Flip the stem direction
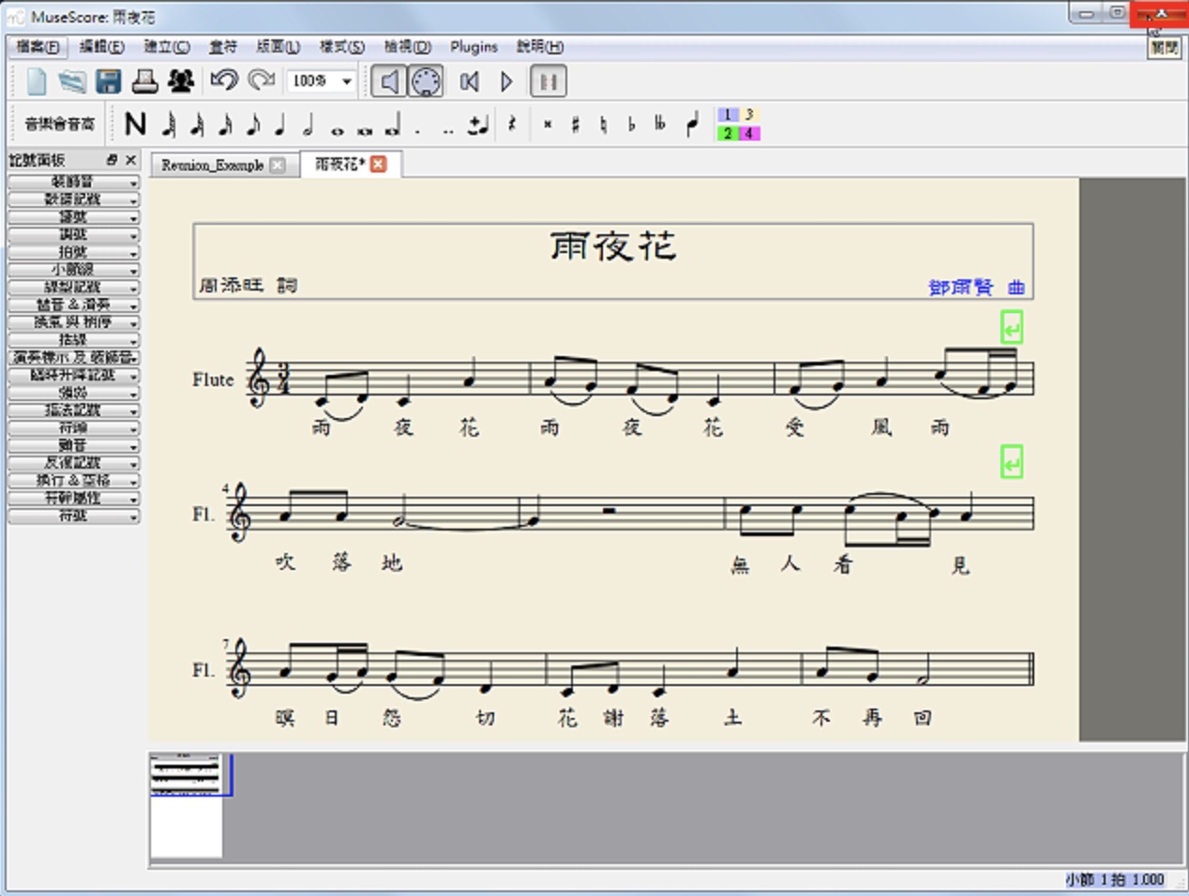Image resolution: width=1189 pixels, height=896 pixels. (692, 124)
